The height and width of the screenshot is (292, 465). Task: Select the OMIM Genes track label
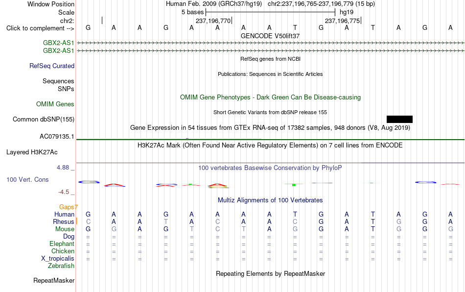(x=55, y=104)
